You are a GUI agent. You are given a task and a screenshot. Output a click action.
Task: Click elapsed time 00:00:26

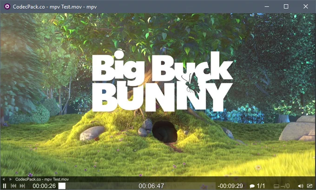(x=44, y=186)
